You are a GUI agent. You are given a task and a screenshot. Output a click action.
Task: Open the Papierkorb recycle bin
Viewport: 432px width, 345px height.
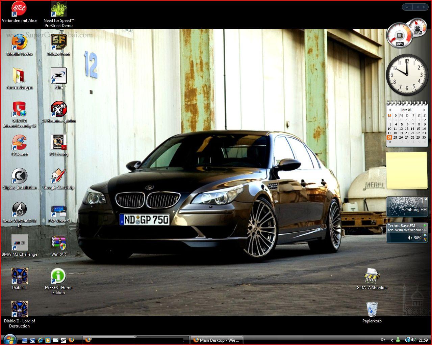[x=372, y=310]
